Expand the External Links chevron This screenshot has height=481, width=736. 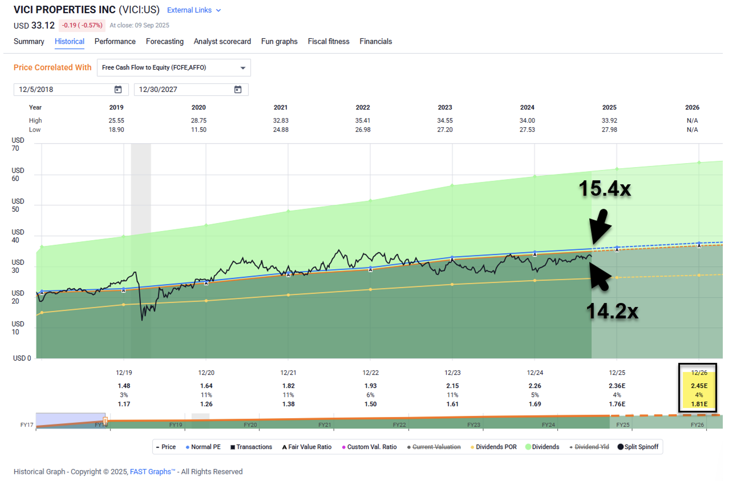tap(219, 10)
